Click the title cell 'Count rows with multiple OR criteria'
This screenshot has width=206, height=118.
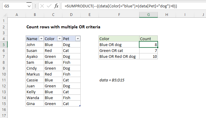(63, 27)
